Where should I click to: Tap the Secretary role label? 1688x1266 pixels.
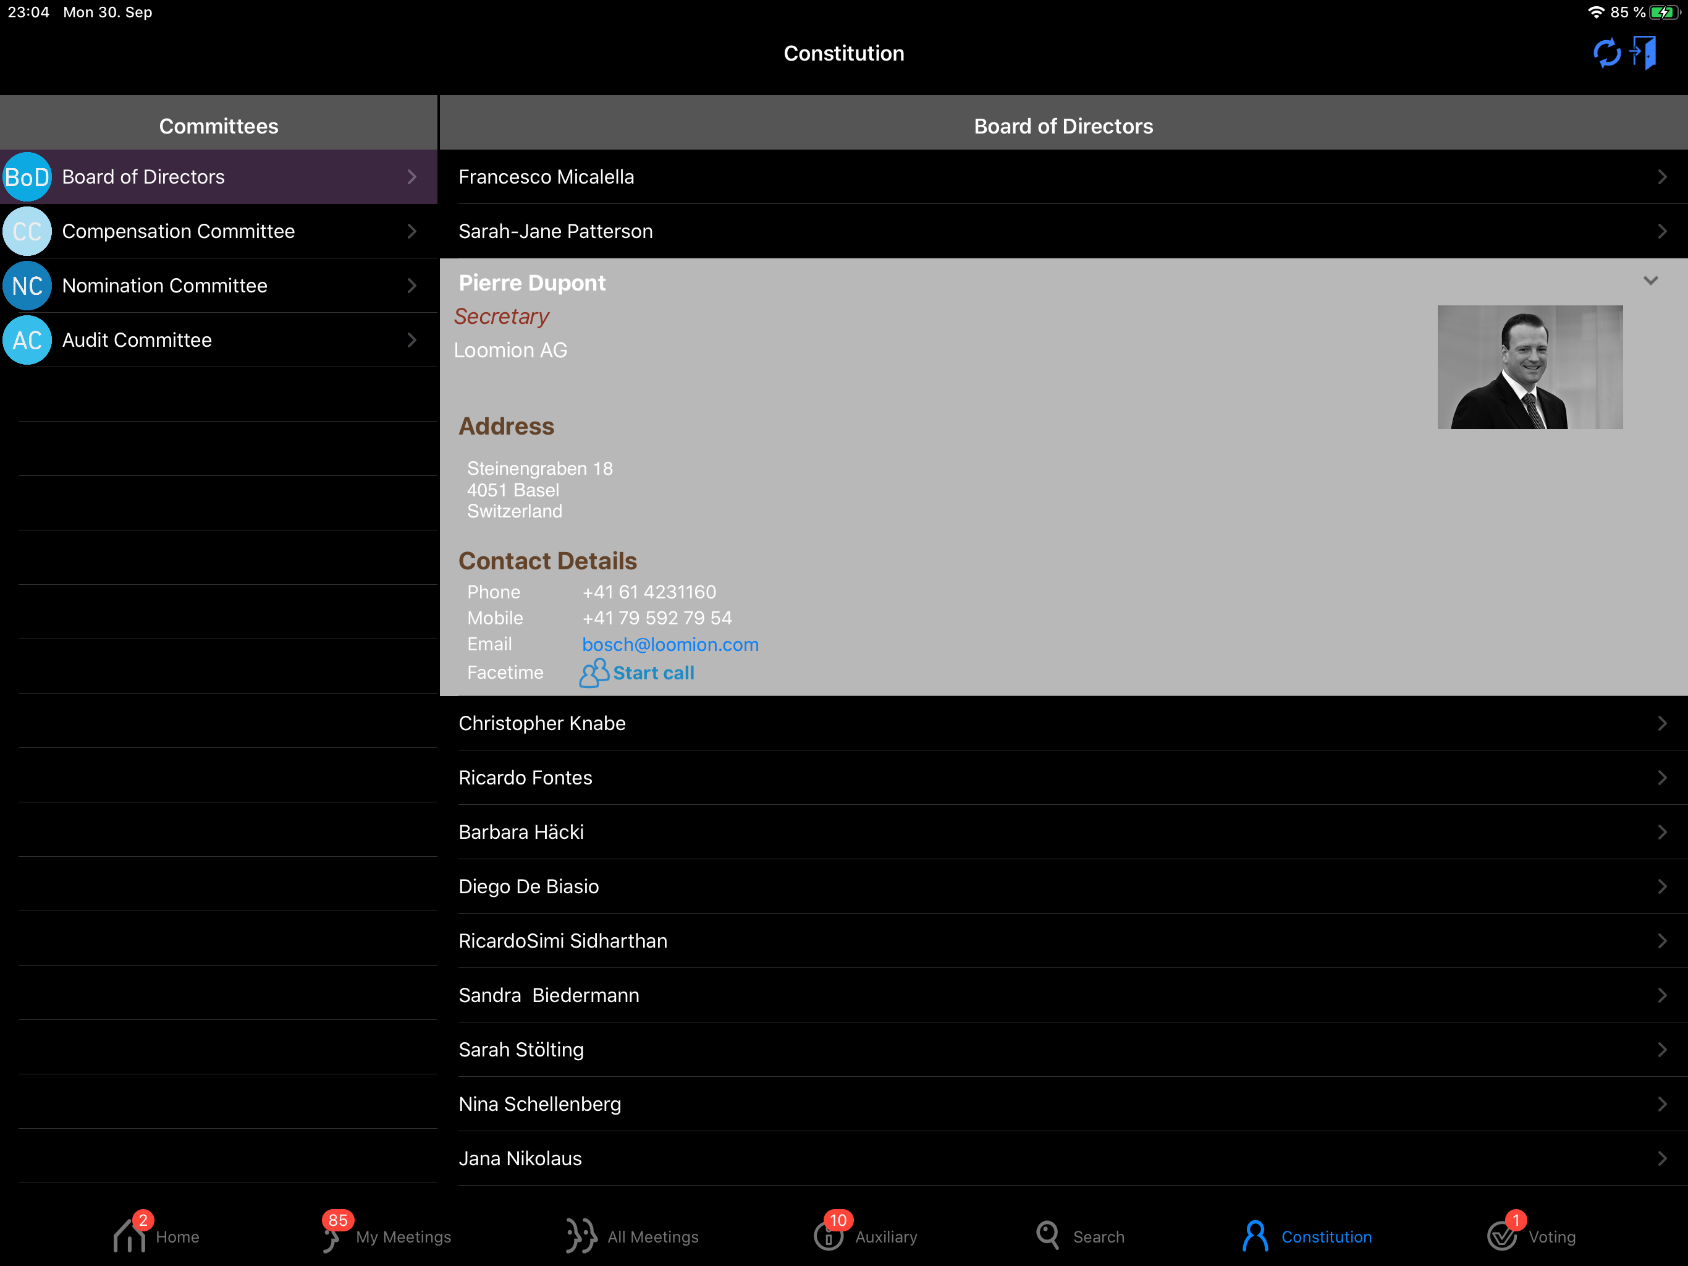pos(501,316)
